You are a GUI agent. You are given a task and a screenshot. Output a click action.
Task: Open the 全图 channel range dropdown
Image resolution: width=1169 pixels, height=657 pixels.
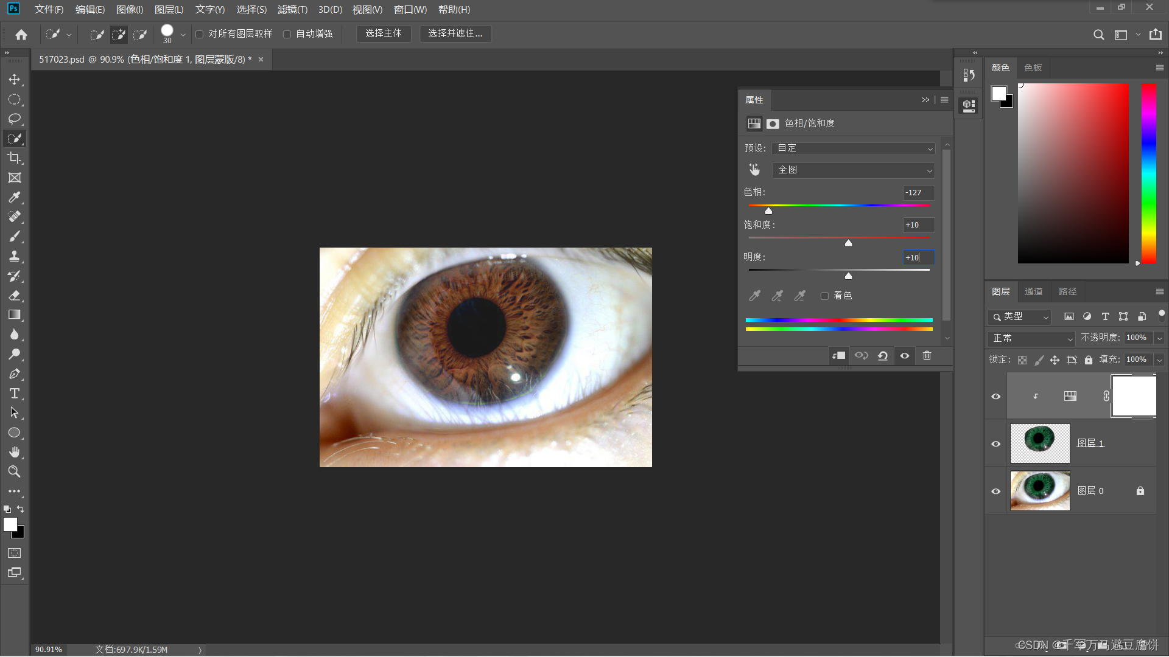click(853, 170)
